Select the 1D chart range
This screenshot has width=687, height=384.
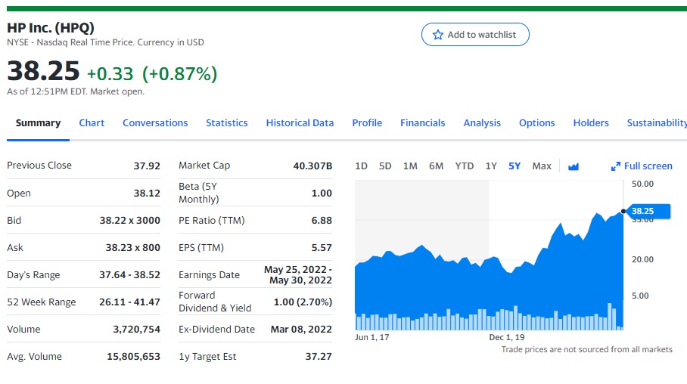pos(361,166)
